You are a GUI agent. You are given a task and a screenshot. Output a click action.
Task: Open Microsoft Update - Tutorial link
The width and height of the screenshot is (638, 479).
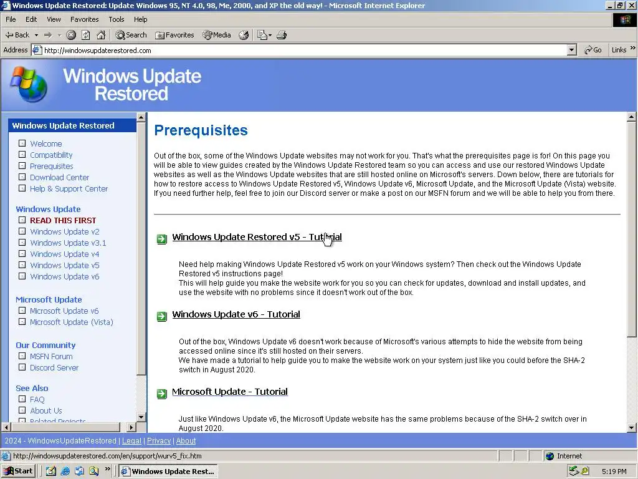click(230, 392)
